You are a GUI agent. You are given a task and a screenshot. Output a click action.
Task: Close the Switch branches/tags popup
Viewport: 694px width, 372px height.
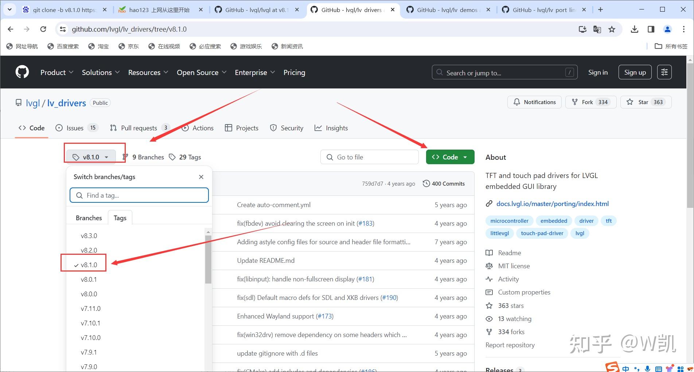click(201, 177)
